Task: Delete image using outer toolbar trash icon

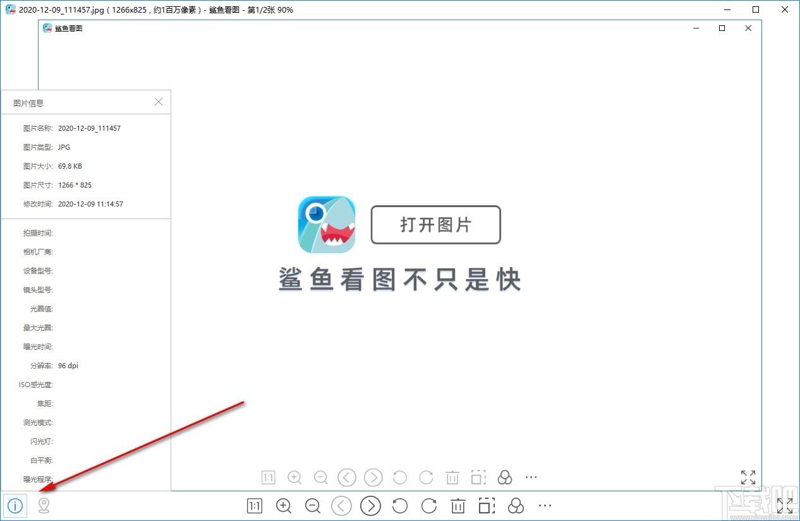Action: (x=458, y=506)
